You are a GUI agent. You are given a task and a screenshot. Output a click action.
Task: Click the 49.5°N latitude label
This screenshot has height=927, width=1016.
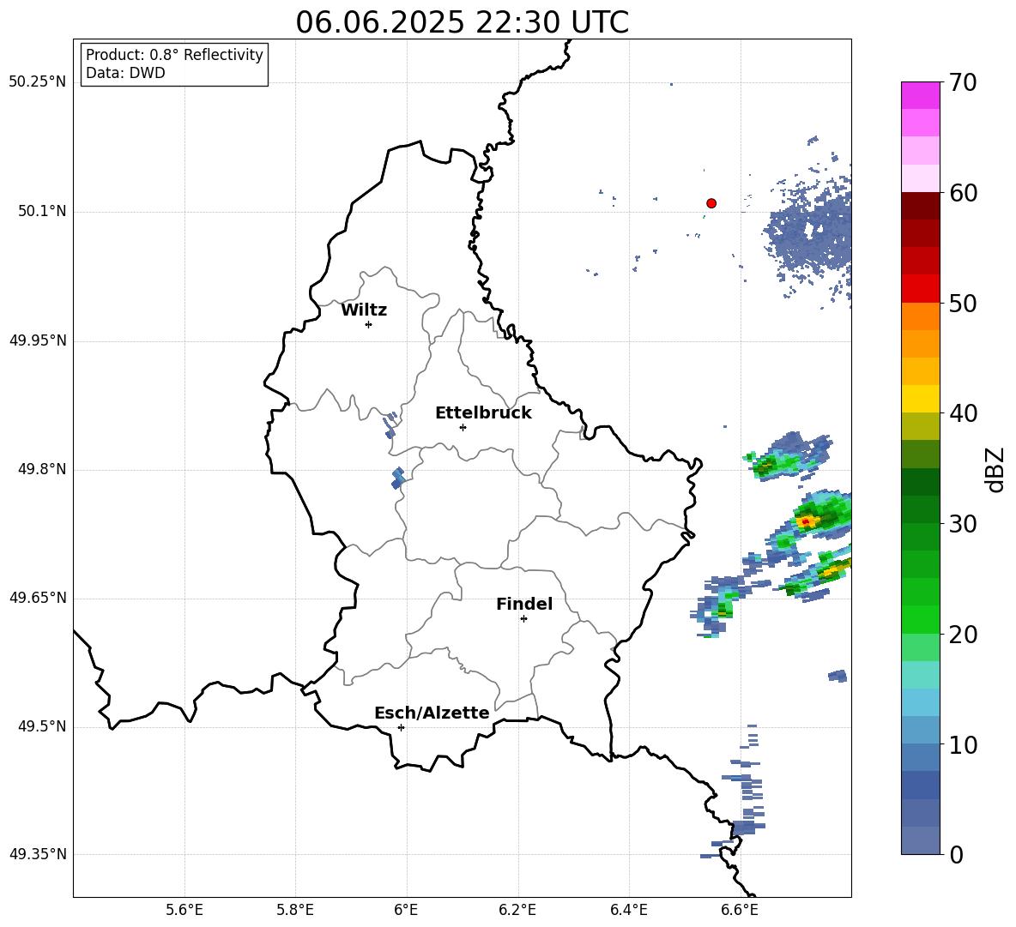pyautogui.click(x=42, y=726)
